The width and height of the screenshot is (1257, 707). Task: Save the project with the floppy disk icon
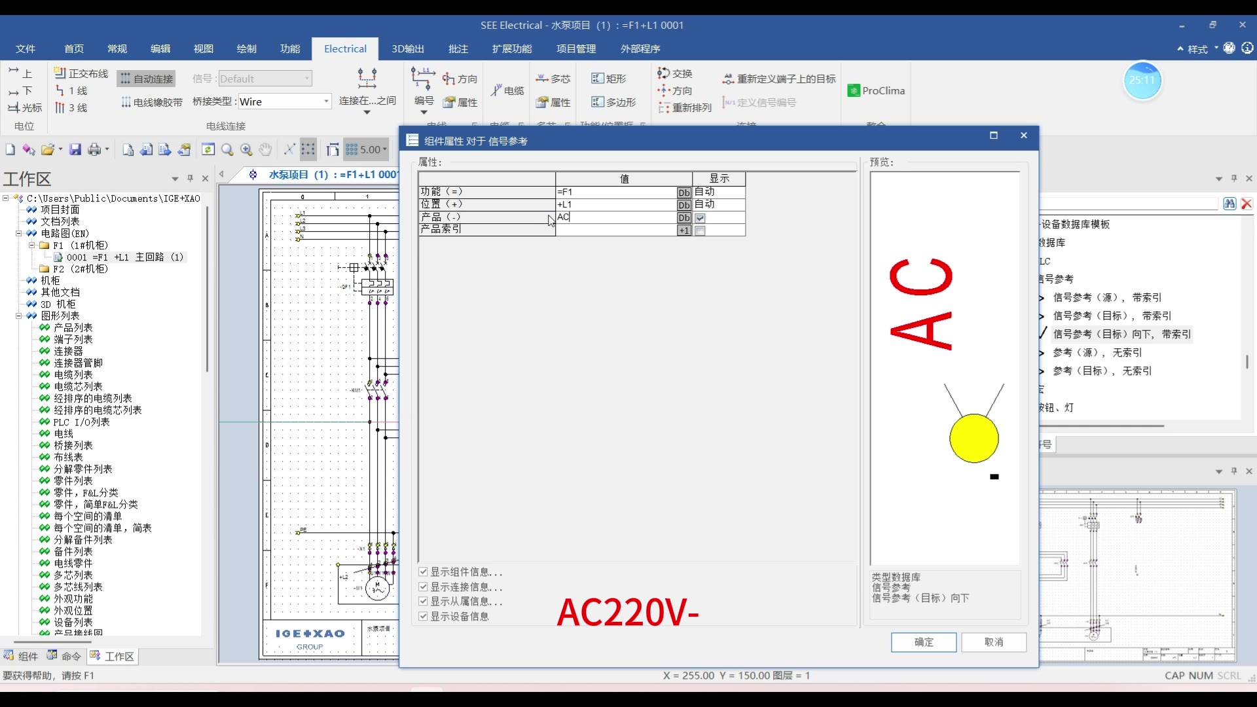[75, 150]
